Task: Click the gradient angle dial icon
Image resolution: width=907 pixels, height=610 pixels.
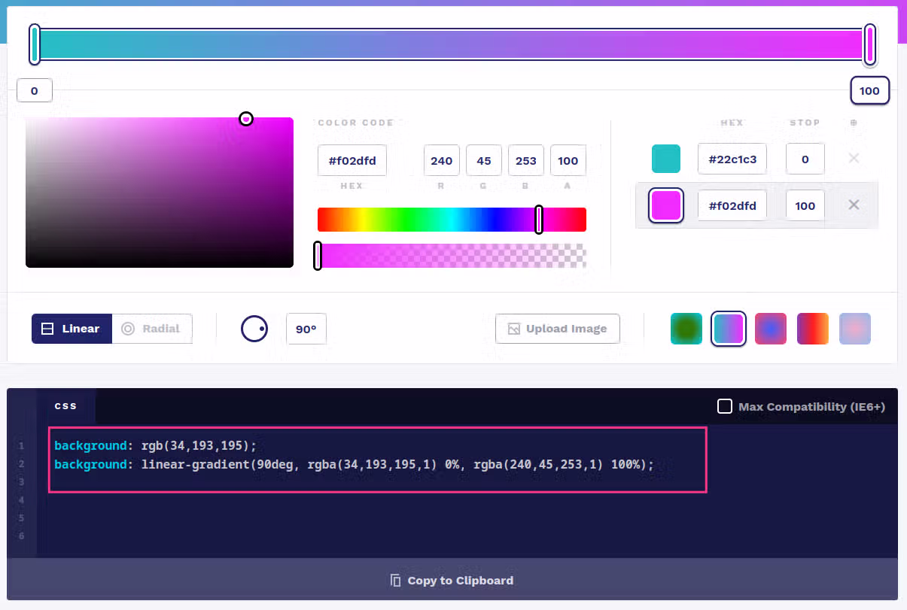Action: 254,329
